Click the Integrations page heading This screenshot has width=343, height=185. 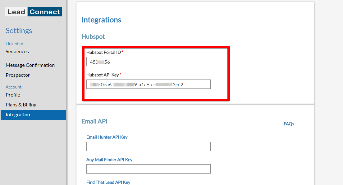tap(101, 20)
